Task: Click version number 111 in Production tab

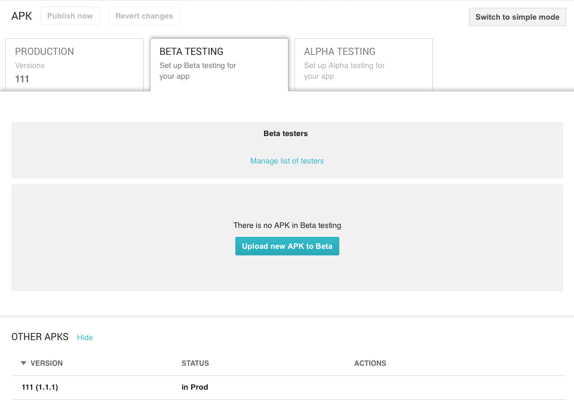Action: [x=22, y=79]
